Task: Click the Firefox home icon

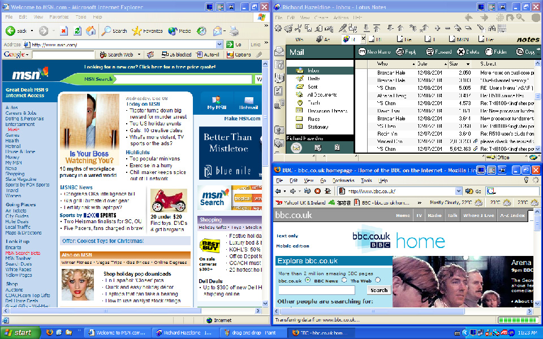Action: pyautogui.click(x=327, y=191)
